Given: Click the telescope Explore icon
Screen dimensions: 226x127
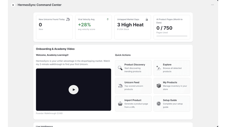Looking at the screenshot, I should [159, 68].
